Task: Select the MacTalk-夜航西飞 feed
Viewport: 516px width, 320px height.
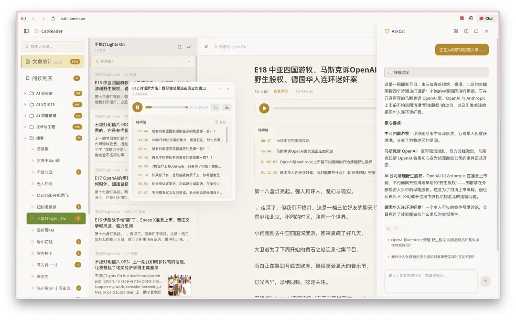Action: 56,195
